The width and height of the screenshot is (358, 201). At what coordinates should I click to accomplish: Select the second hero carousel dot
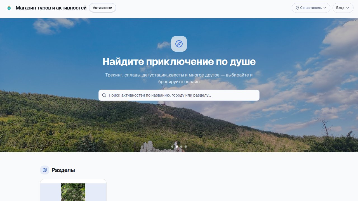pyautogui.click(x=177, y=147)
